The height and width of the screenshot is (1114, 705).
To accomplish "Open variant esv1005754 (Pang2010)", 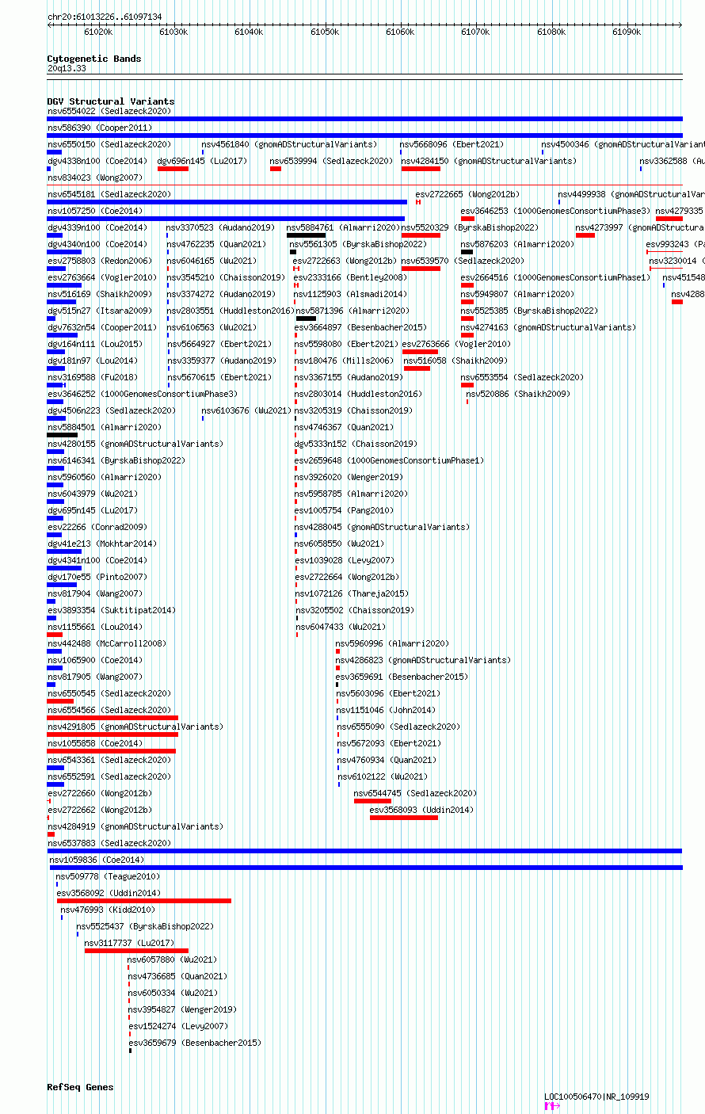I will point(345,510).
